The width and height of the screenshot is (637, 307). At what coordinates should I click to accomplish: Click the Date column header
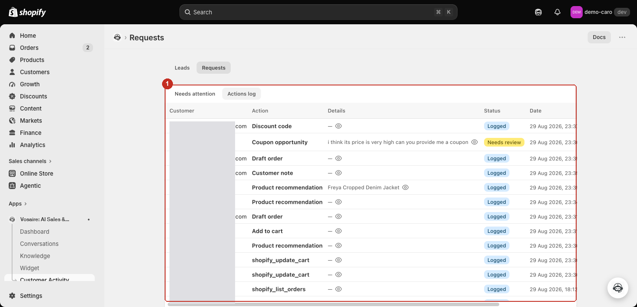pos(535,111)
